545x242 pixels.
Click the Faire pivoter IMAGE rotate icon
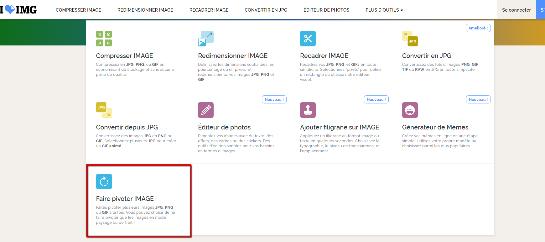(104, 181)
